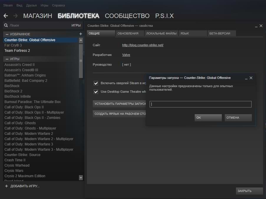Open the Игры menu

pyautogui.click(x=44, y=5)
